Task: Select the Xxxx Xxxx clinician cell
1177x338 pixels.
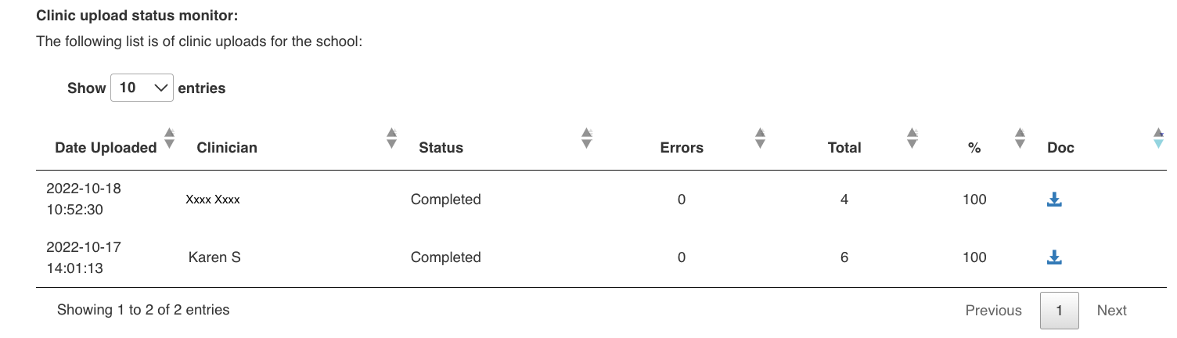Action: [x=213, y=200]
